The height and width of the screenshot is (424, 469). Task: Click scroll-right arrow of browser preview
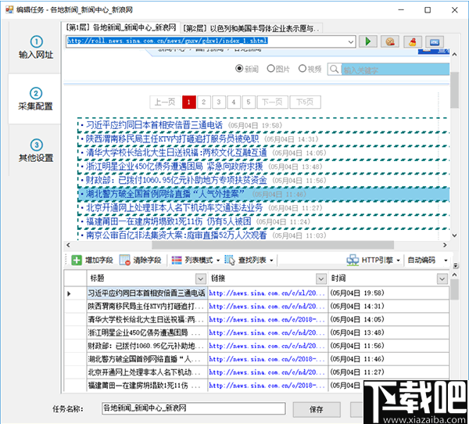tap(445, 245)
